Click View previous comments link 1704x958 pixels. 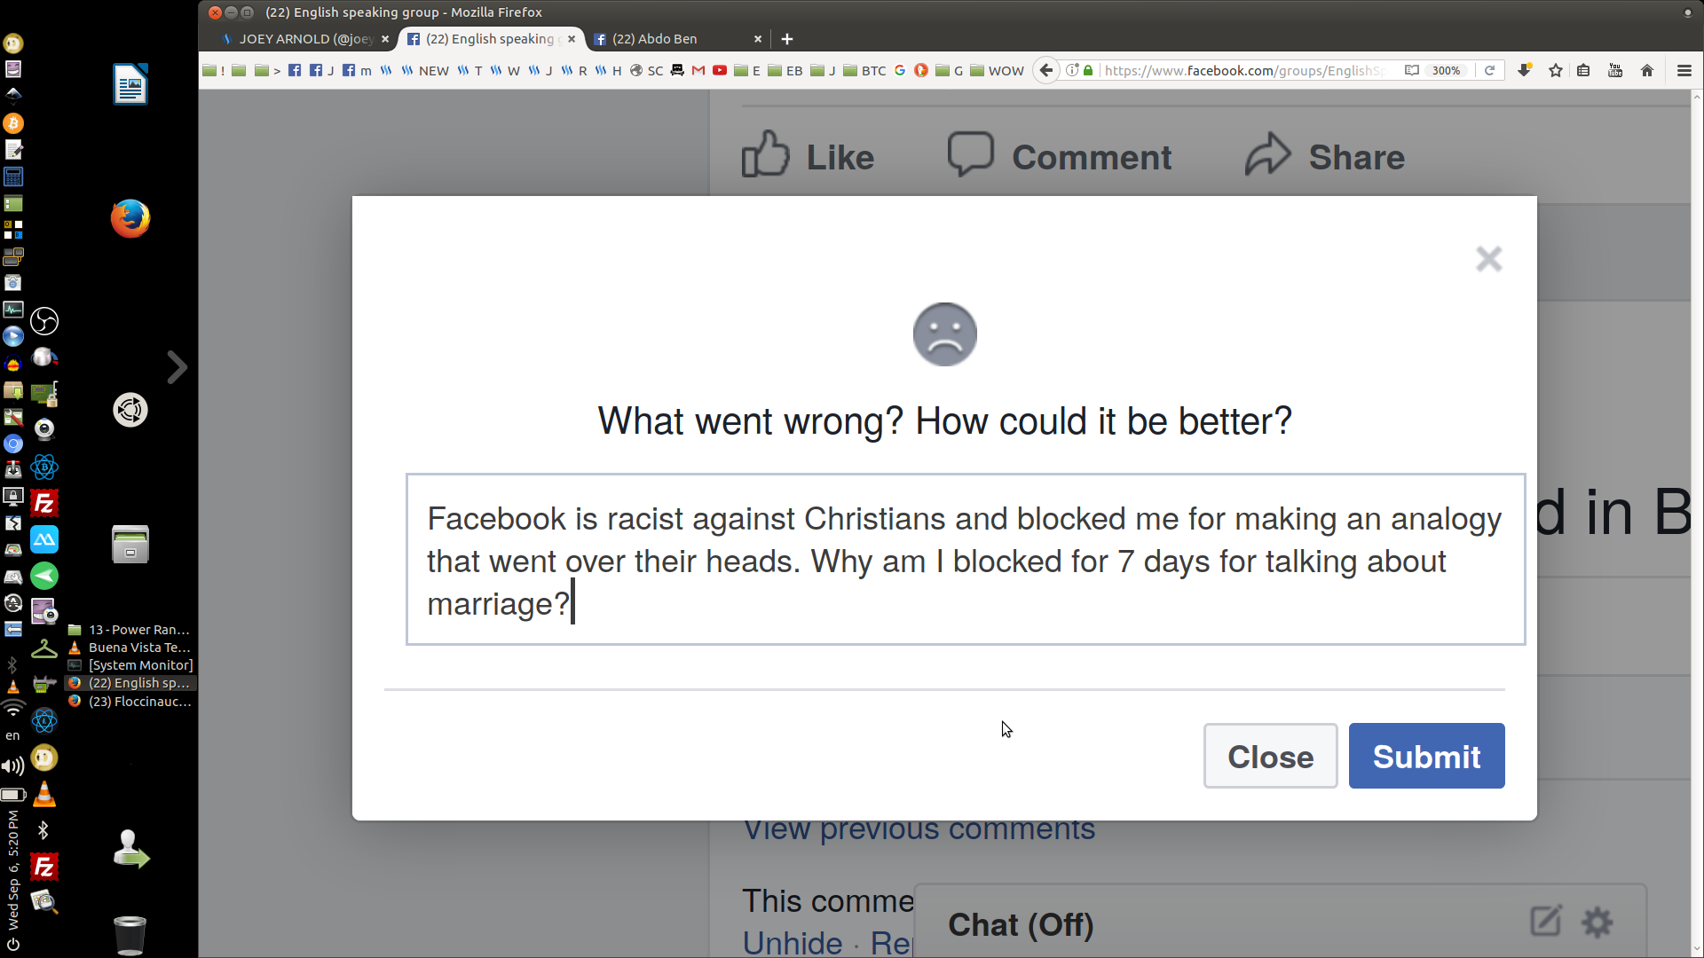919,831
